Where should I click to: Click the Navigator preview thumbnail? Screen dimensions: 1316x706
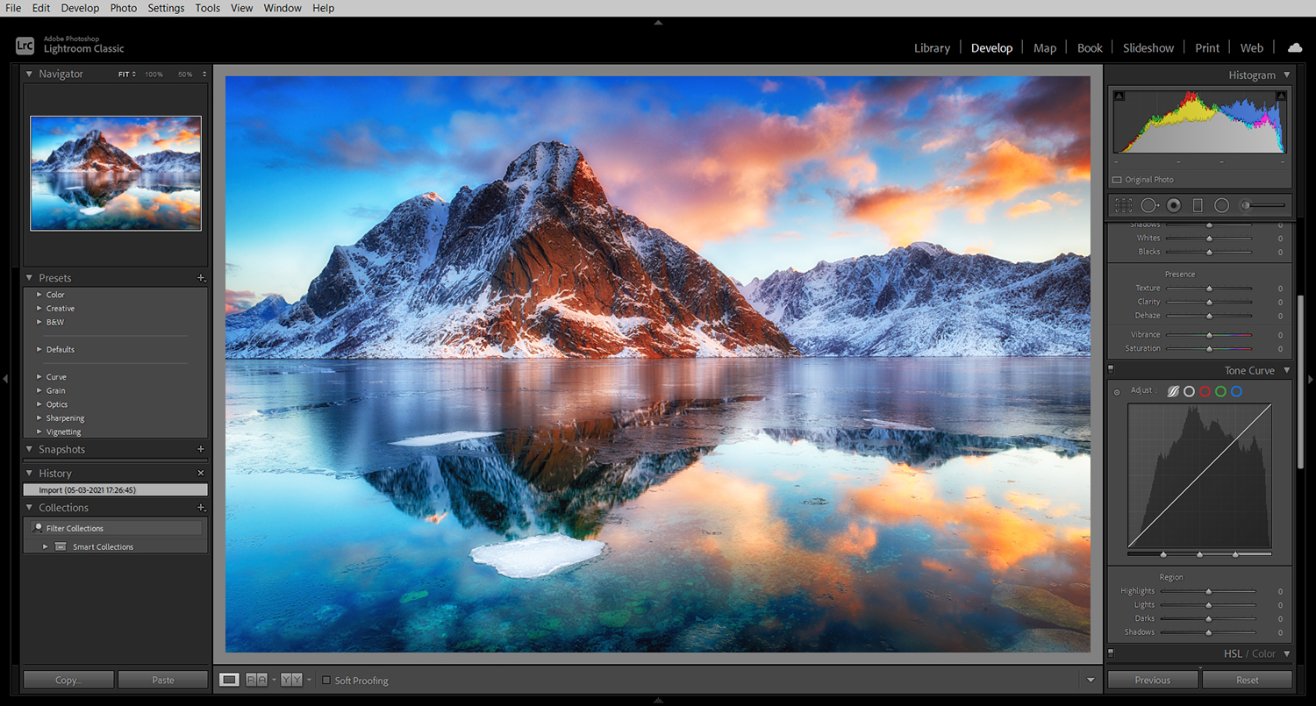(x=115, y=173)
